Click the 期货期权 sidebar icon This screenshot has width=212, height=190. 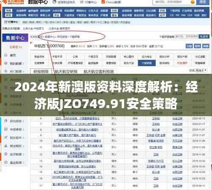click(x=6, y=146)
